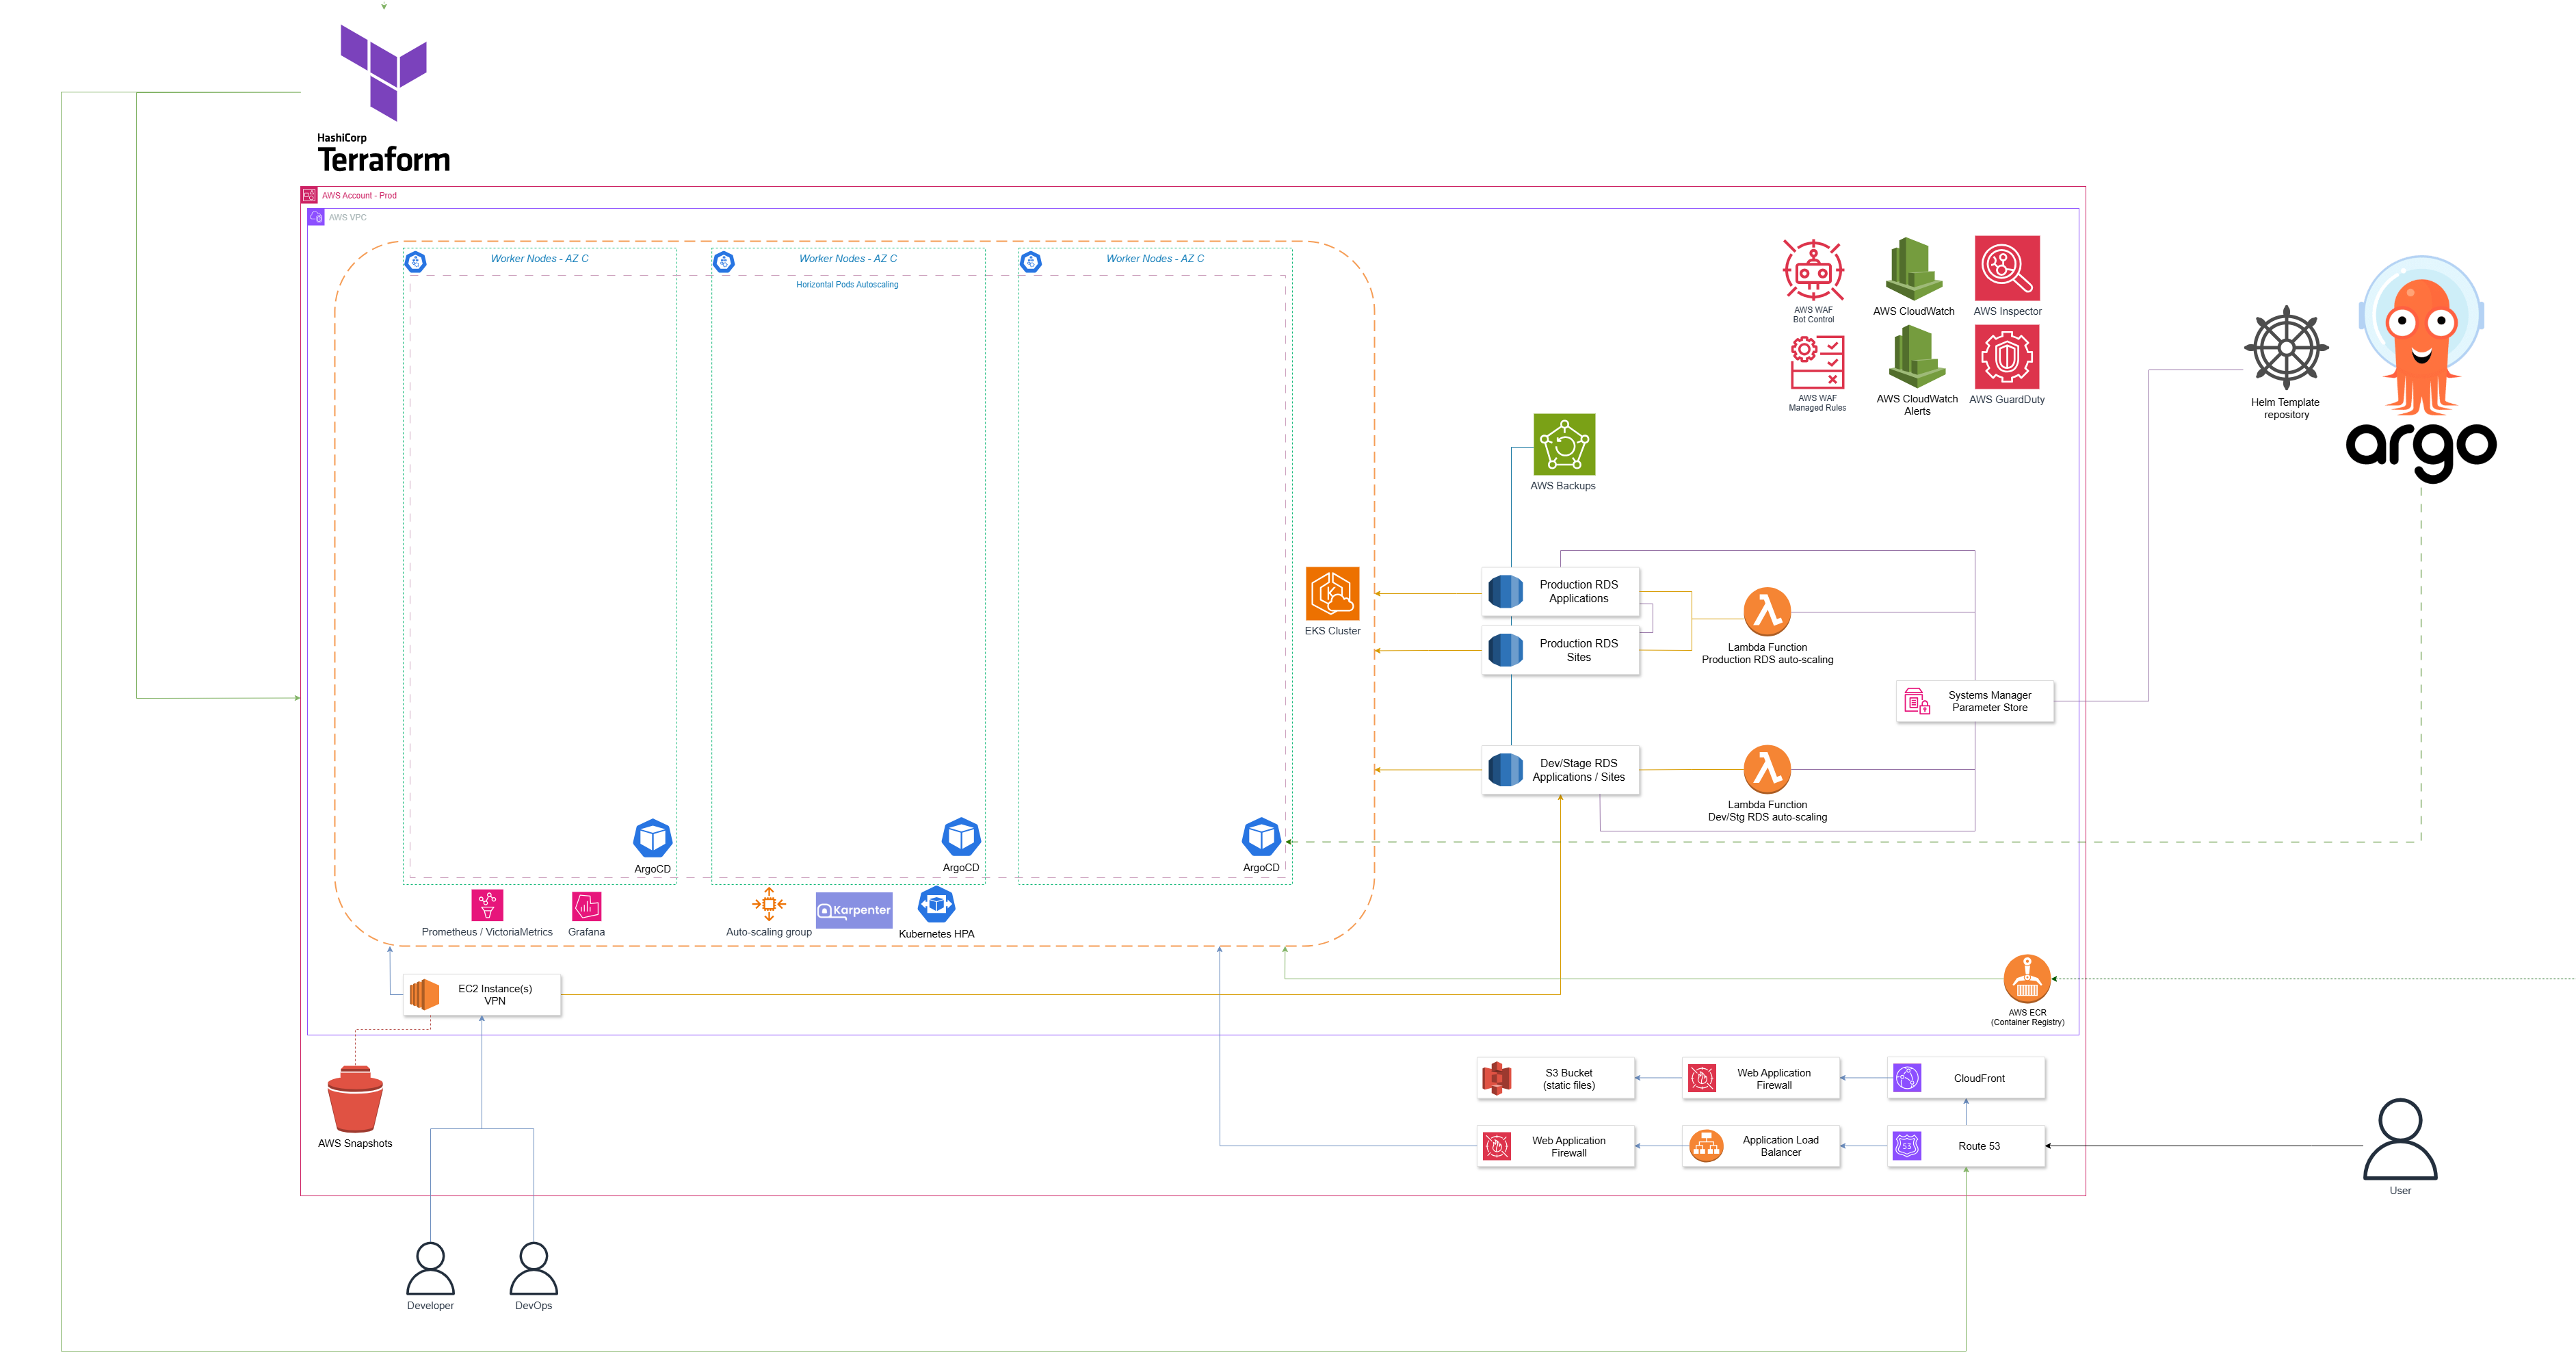
Task: Select the Production RDS auto-scaling Lambda icon
Action: coord(1767,612)
